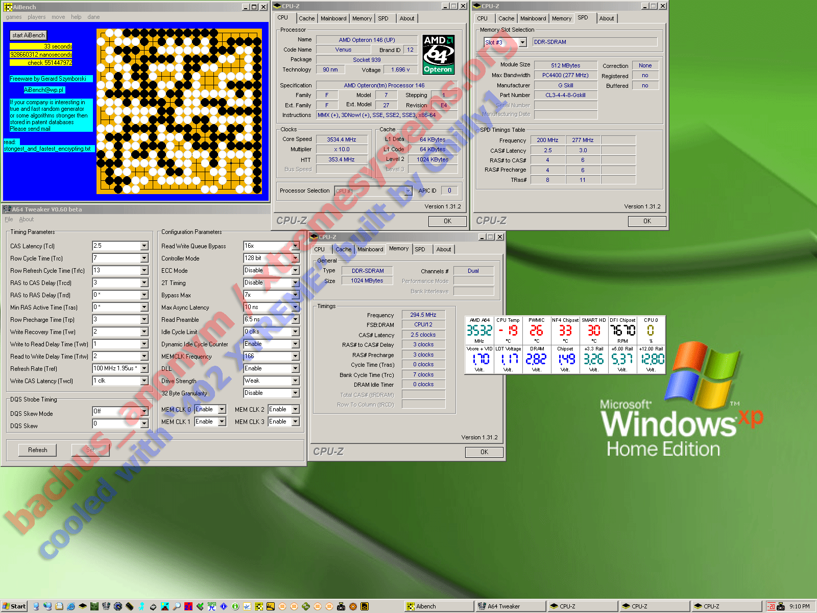Click the clock showing 9:10 PM
This screenshot has height=613, width=817.
(x=800, y=606)
